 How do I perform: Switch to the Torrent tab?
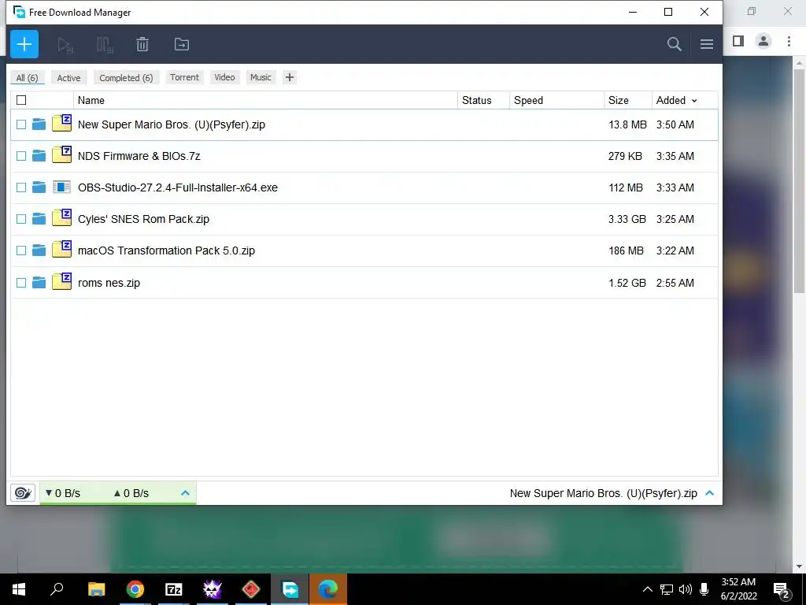pos(184,77)
